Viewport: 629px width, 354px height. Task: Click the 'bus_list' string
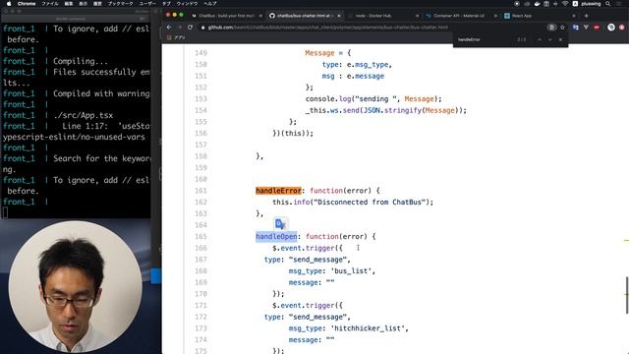pos(352,271)
